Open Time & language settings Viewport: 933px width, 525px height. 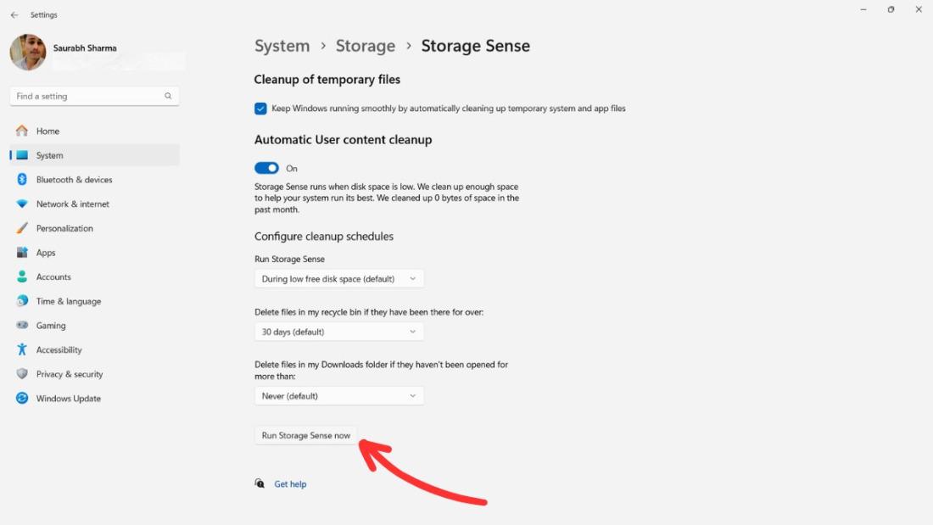(x=70, y=300)
